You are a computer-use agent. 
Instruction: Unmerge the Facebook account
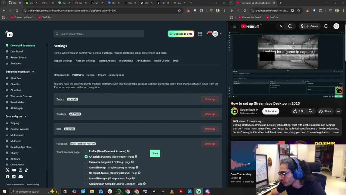click(210, 144)
